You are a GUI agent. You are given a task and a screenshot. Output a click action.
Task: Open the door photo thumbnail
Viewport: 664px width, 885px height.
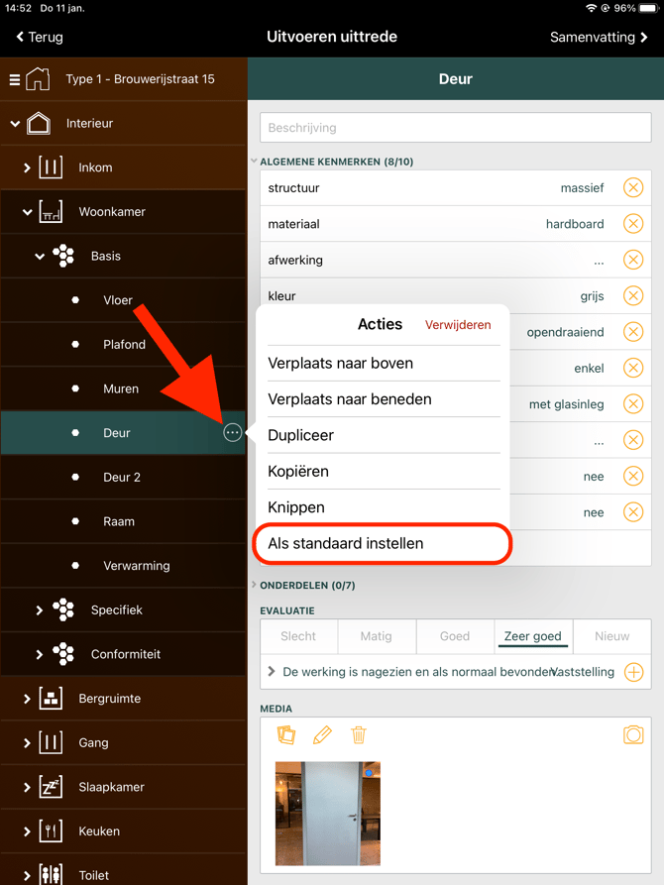point(328,814)
